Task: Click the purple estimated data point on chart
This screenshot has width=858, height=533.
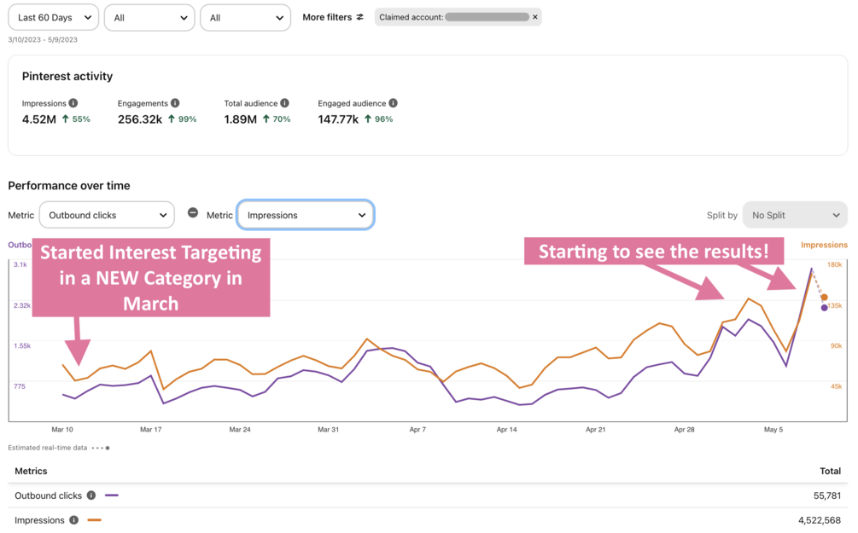Action: tap(824, 308)
